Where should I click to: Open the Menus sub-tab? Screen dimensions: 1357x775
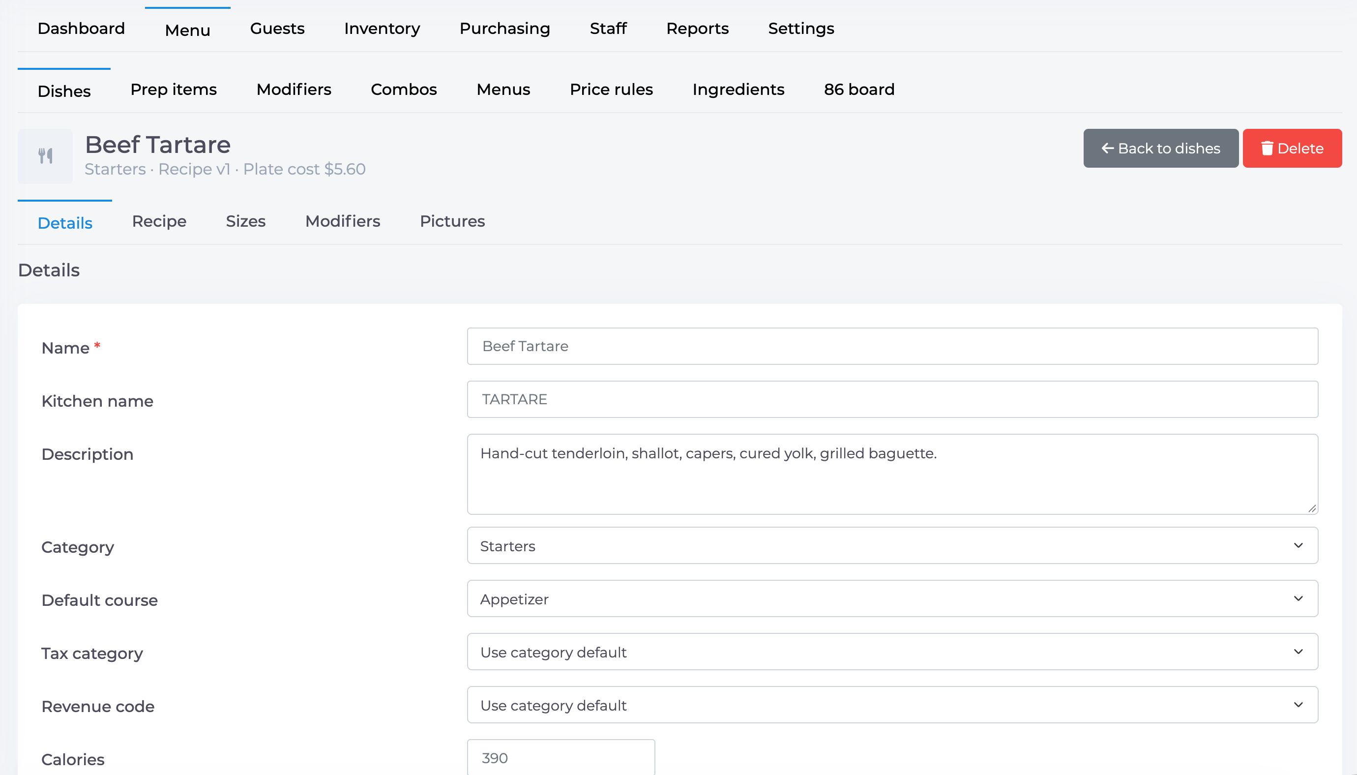point(503,90)
